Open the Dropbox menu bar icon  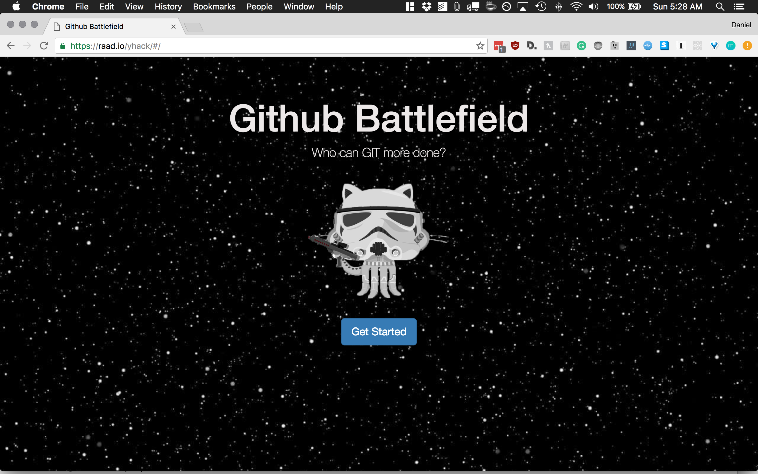[426, 7]
